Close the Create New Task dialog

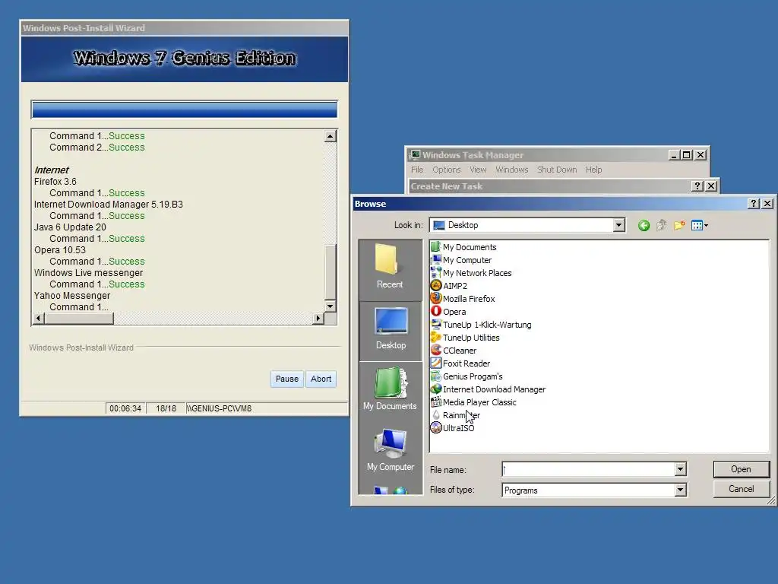pos(711,186)
